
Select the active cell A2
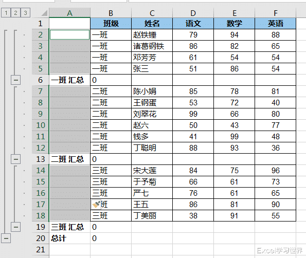click(x=69, y=35)
